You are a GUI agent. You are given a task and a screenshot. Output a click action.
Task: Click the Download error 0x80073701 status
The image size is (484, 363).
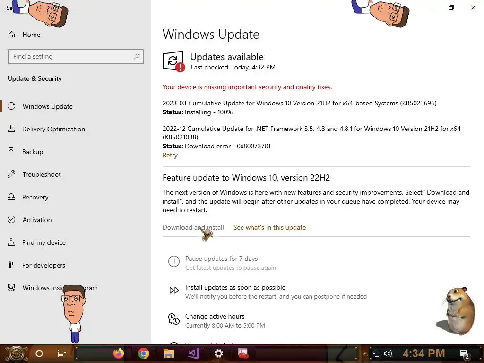point(216,147)
